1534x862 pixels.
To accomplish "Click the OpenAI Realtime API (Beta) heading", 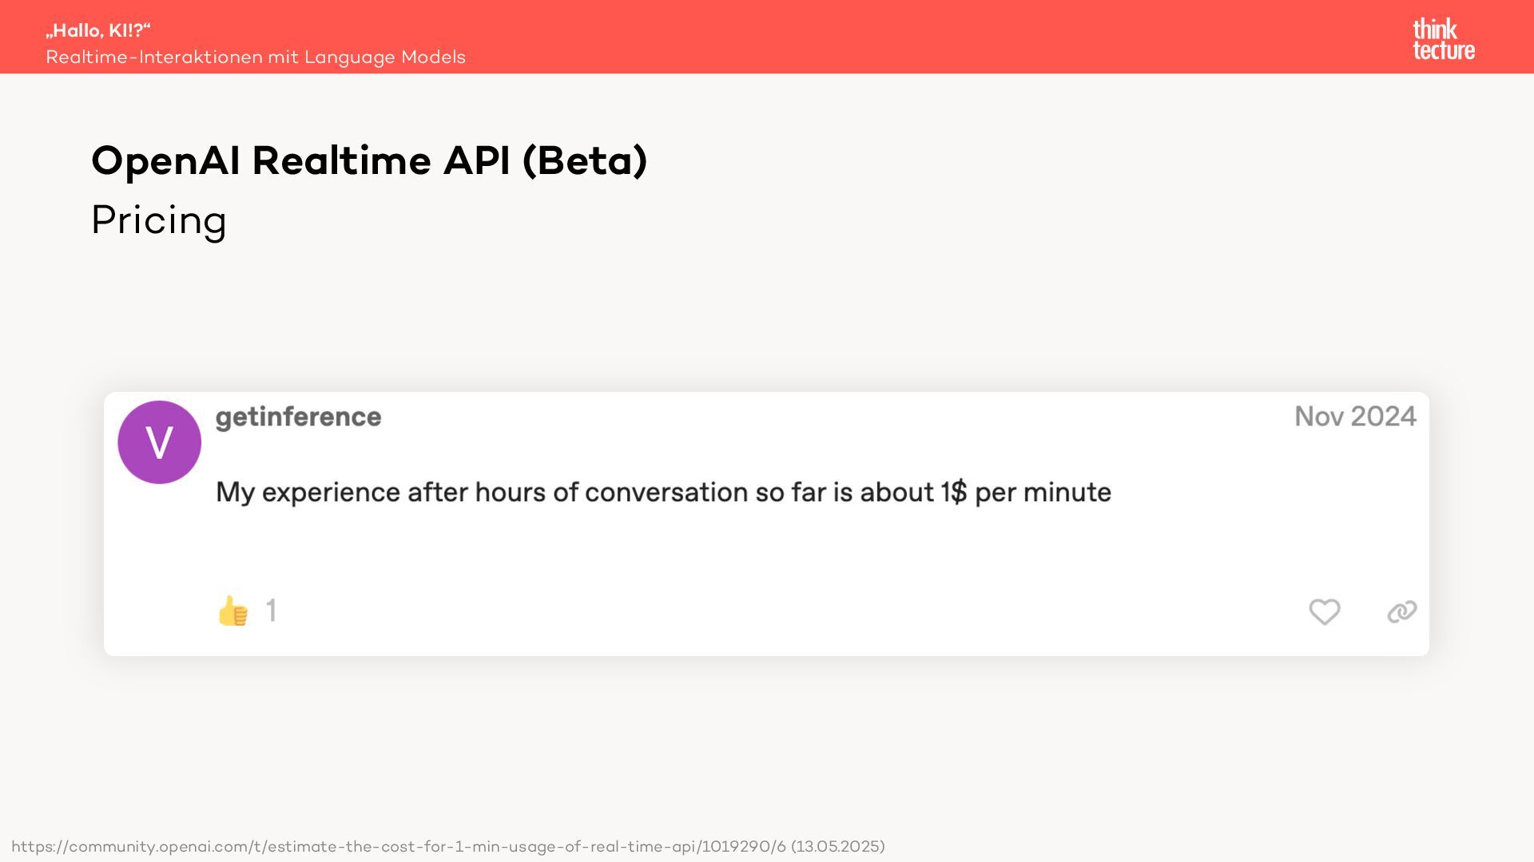I will (x=369, y=160).
